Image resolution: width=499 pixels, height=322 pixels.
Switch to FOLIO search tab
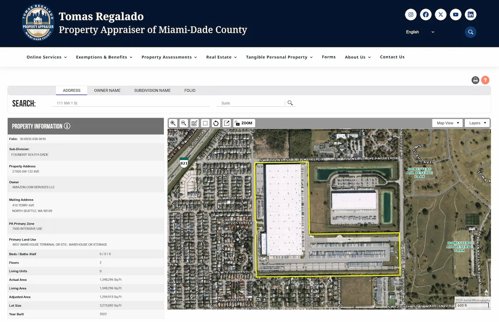click(x=190, y=90)
